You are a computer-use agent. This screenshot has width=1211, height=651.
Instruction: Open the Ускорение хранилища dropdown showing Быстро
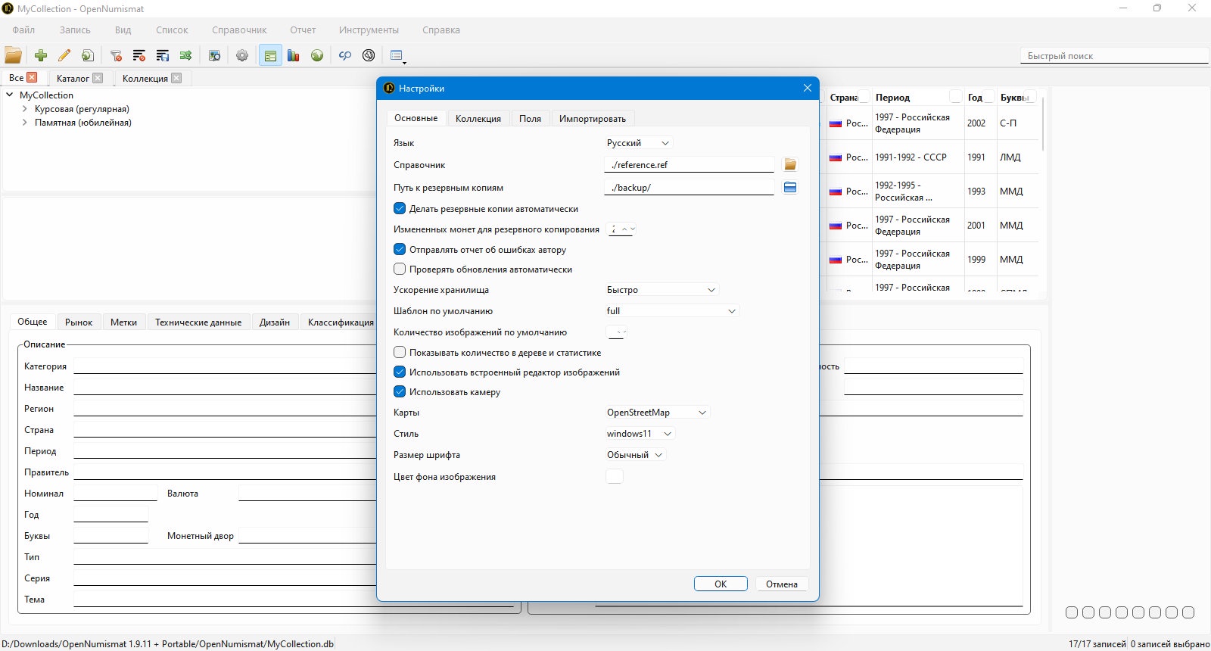[661, 290]
